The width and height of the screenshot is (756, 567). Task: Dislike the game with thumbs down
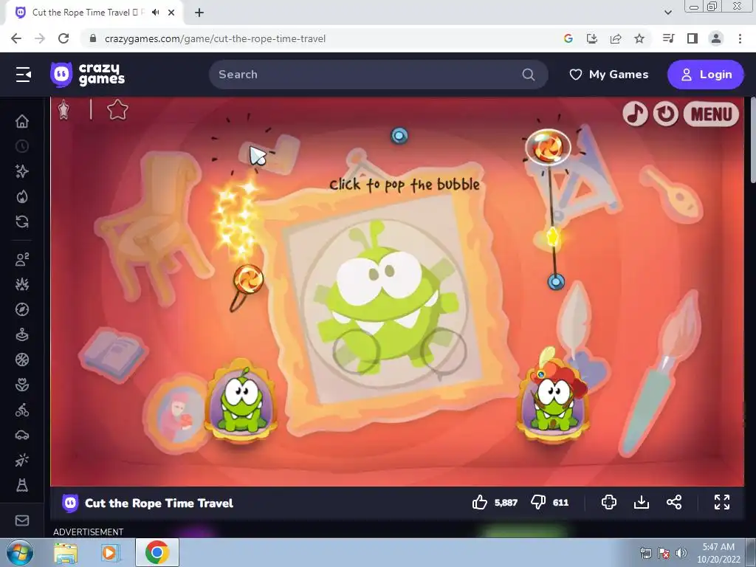[x=538, y=502]
